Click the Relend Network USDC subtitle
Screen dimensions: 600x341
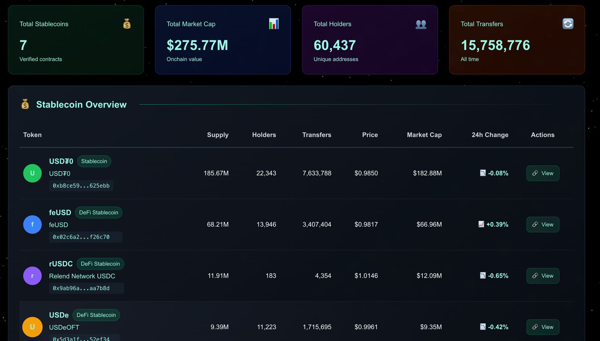point(82,276)
